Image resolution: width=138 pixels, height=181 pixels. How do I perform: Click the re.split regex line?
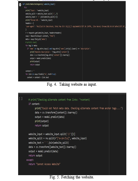coord(58,139)
